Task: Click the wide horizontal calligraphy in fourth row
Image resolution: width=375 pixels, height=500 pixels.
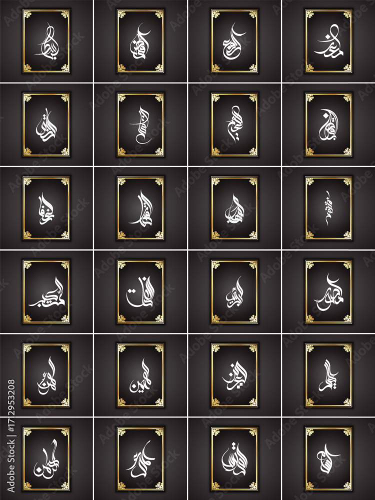Action: (x=46, y=292)
